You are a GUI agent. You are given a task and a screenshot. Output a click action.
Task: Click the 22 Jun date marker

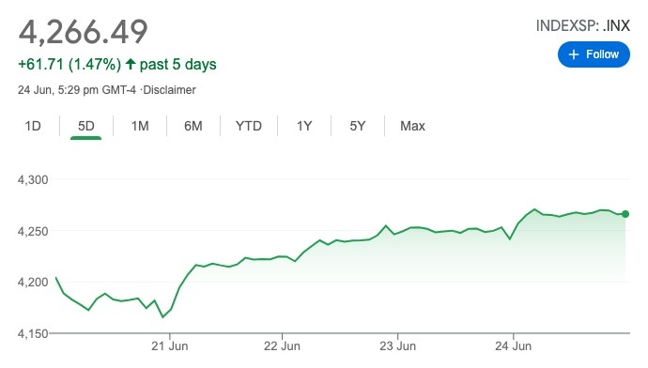pyautogui.click(x=282, y=346)
